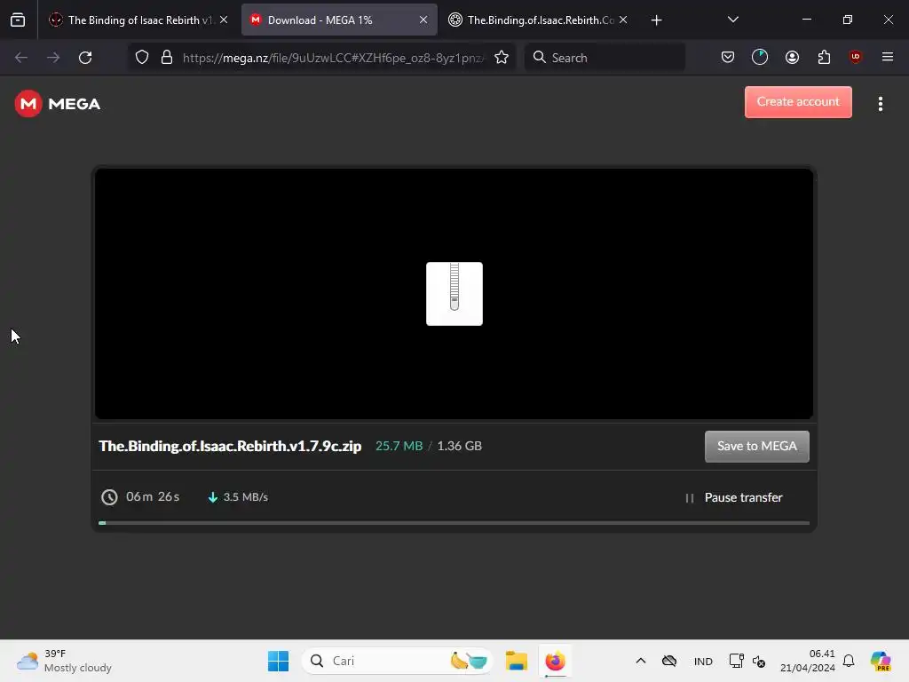Go forward one page
The width and height of the screenshot is (909, 682).
coord(53,58)
